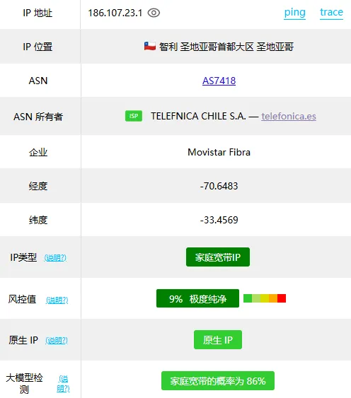Click the ASN 所有者 row label
Image resolution: width=351 pixels, height=398 pixels.
tap(38, 117)
